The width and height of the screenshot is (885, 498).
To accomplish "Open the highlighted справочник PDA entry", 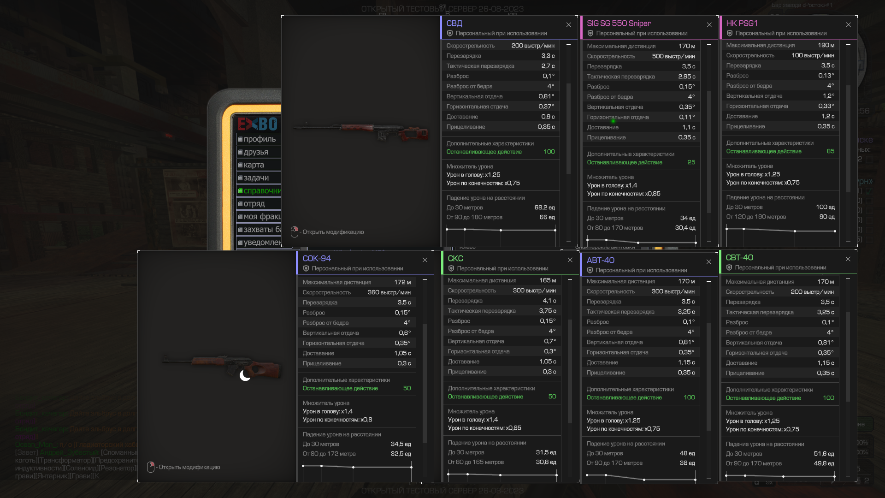I will (x=259, y=191).
